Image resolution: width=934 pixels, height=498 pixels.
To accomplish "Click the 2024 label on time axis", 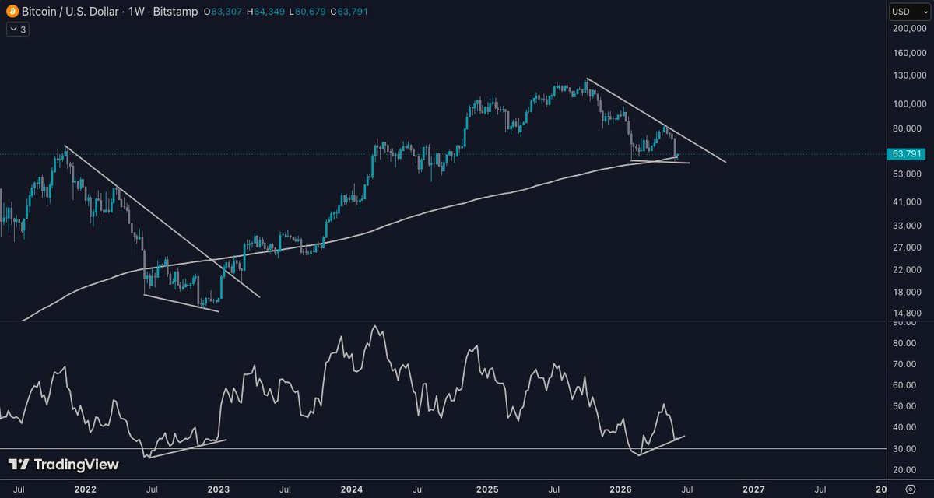I will point(352,489).
